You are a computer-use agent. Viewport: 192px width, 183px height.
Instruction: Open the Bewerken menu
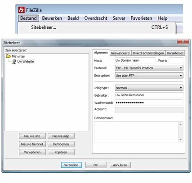tap(52, 18)
